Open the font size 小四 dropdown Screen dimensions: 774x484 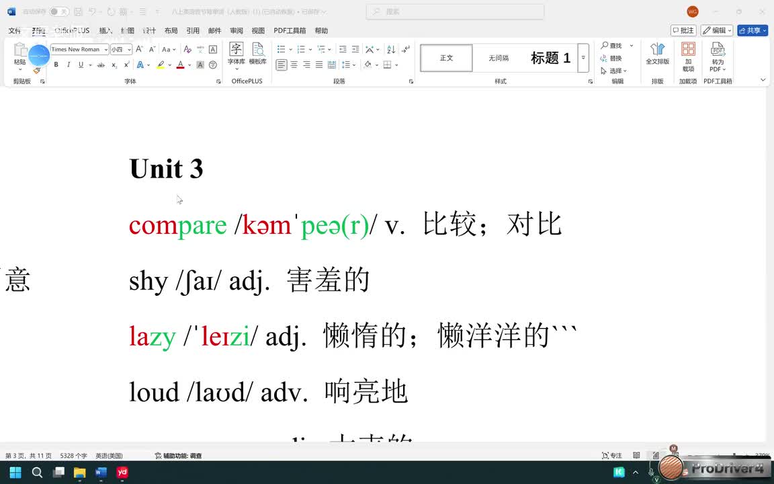129,49
